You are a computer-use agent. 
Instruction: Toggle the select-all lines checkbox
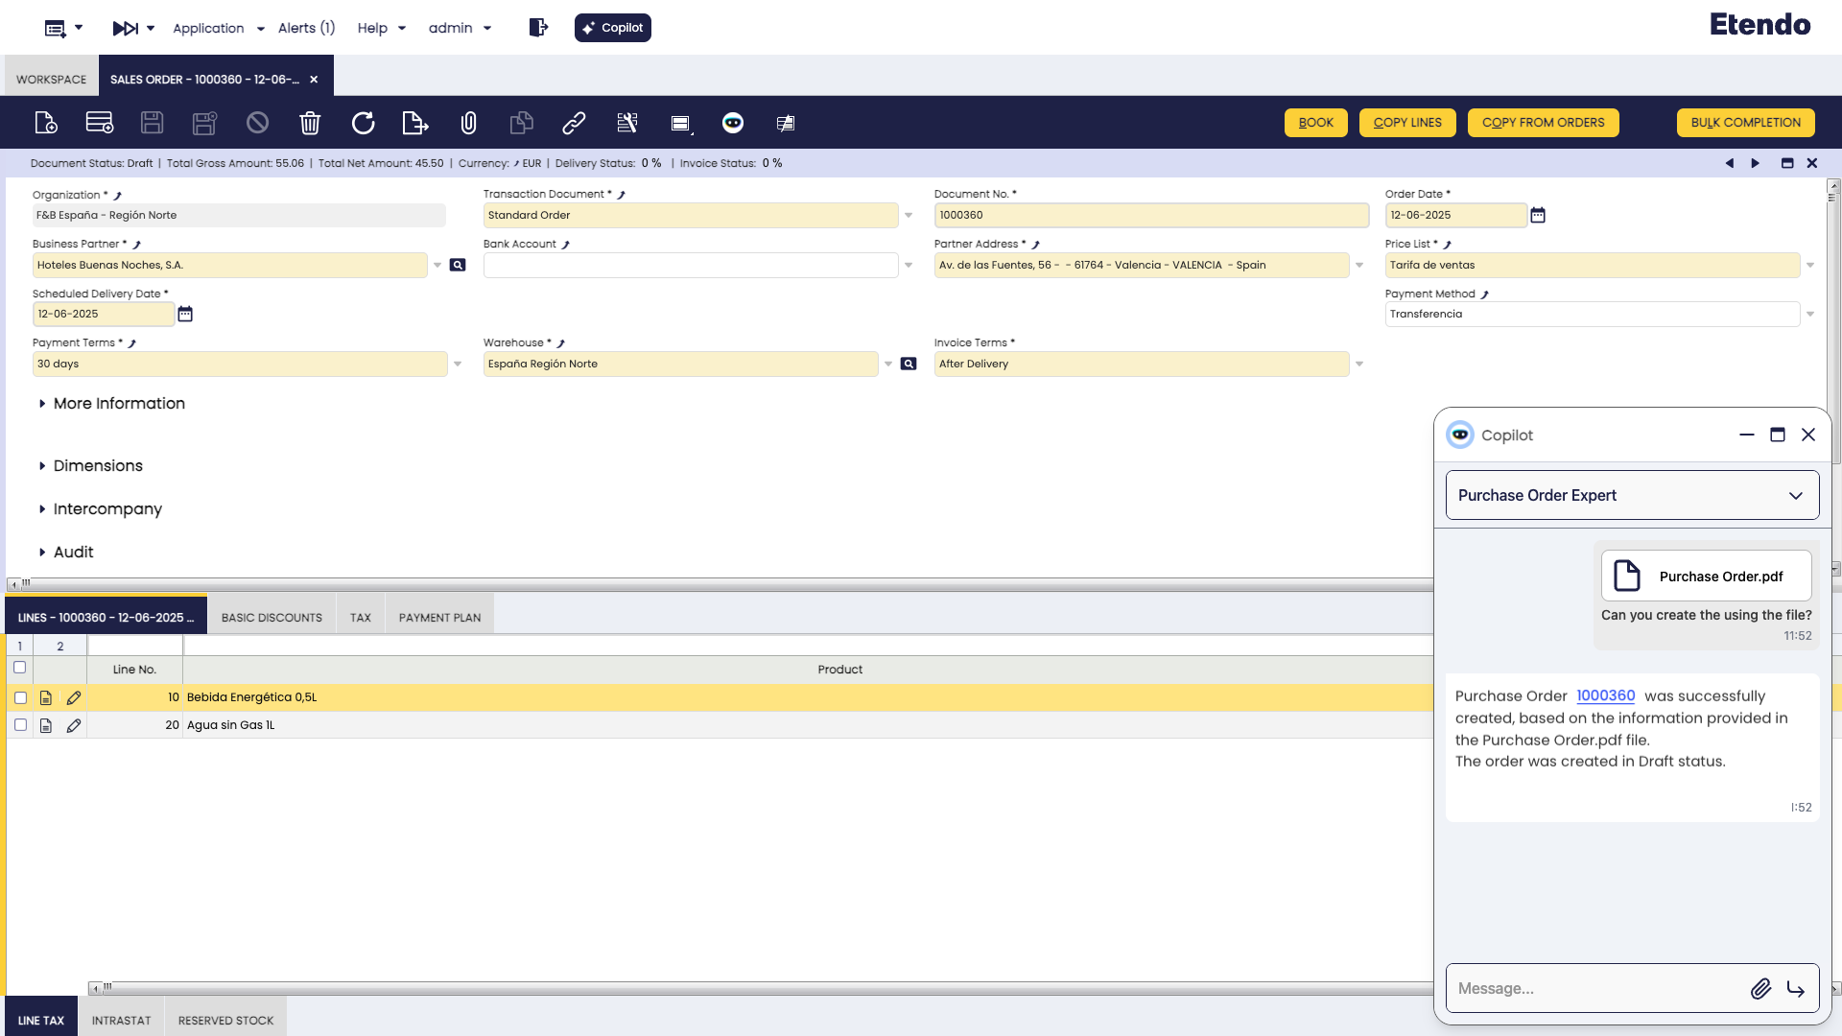point(19,668)
